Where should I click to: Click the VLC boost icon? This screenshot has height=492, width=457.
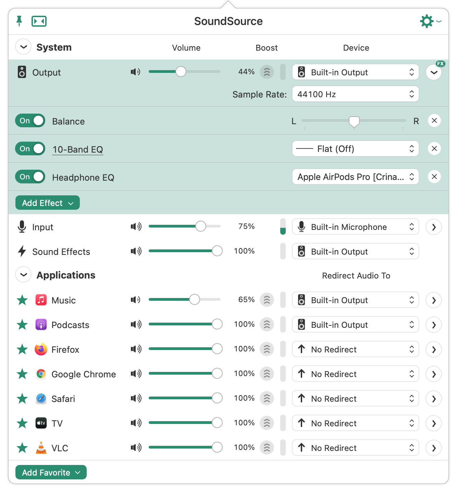coord(267,448)
